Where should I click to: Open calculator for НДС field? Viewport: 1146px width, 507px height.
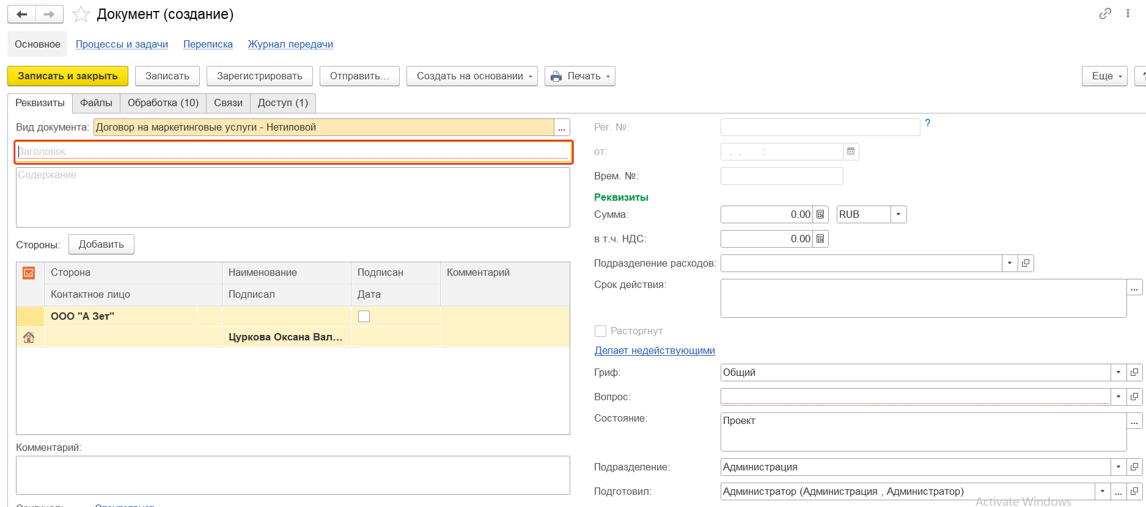tap(820, 239)
